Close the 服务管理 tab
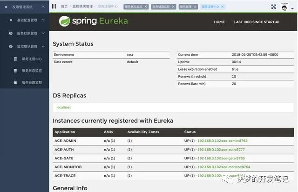Viewport: 298px width, 192px height. 195,7
